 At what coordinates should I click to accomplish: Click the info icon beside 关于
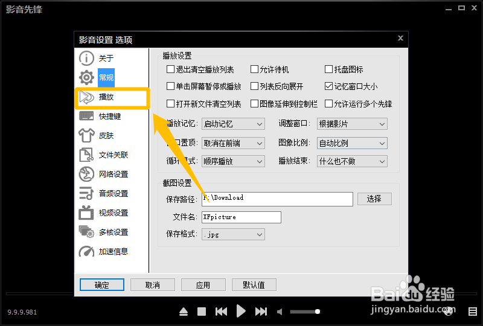(86, 58)
